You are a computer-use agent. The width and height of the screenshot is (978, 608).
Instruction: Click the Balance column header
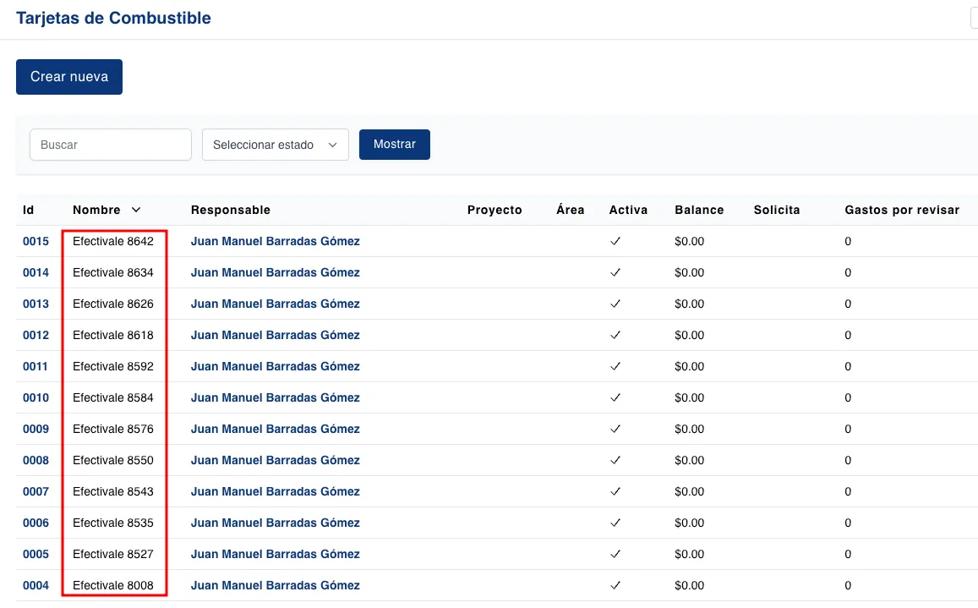pos(698,210)
